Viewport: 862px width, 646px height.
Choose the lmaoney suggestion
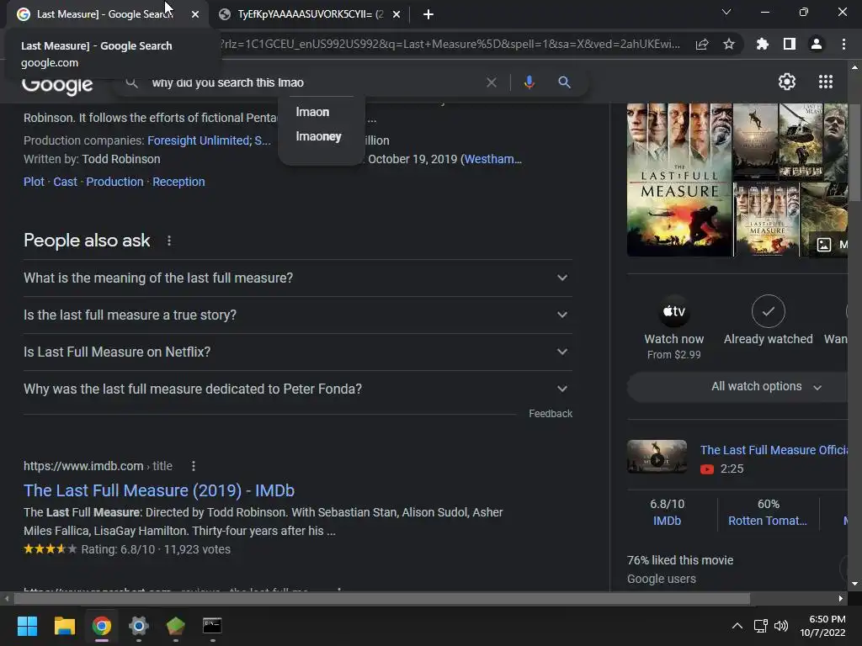(318, 136)
